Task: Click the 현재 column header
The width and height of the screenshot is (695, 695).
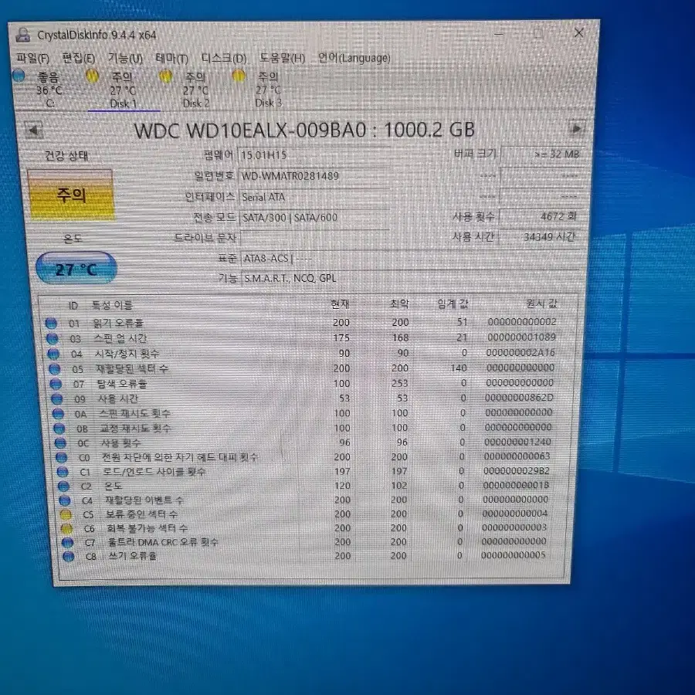Action: 340,304
